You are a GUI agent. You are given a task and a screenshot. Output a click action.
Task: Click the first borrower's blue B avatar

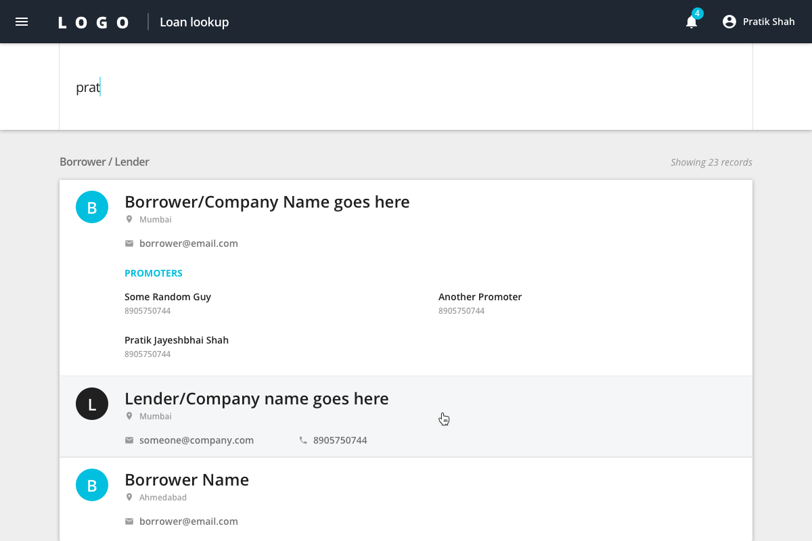92,207
